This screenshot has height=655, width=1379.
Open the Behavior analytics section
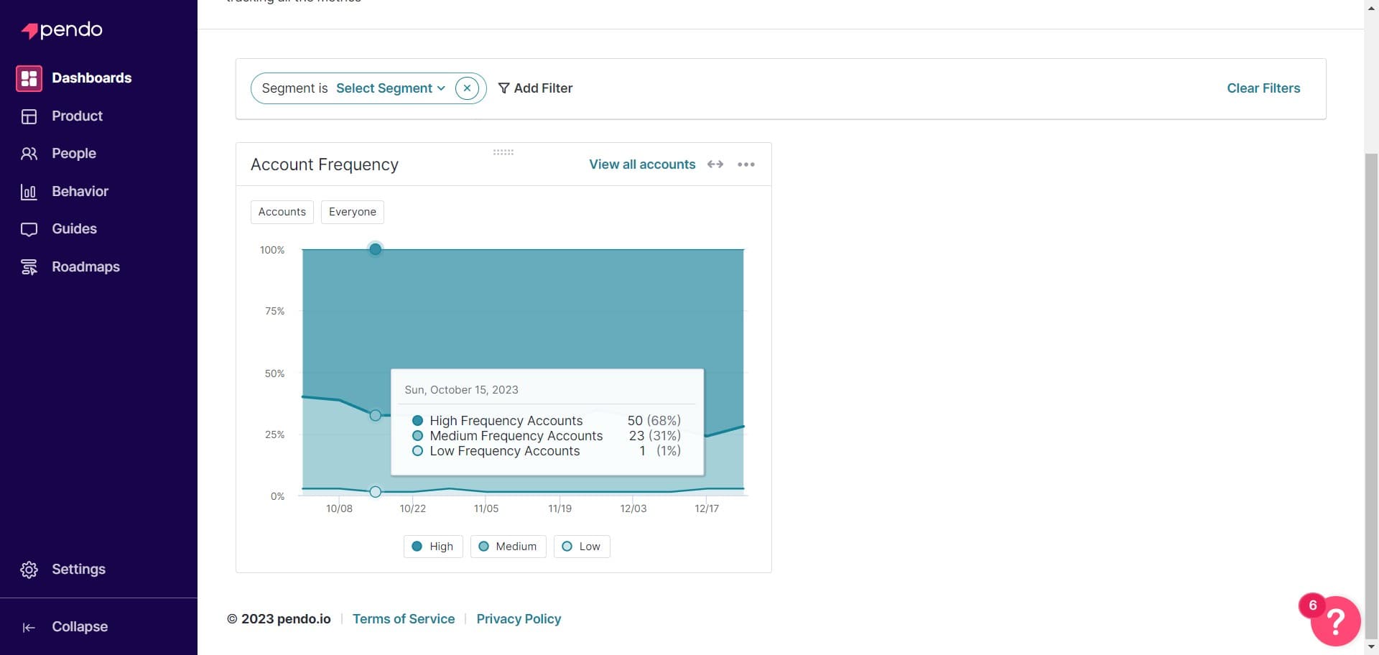(x=79, y=191)
